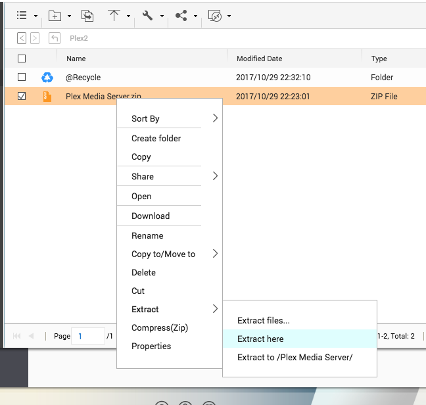Select Extract files... in the submenu

300,321
